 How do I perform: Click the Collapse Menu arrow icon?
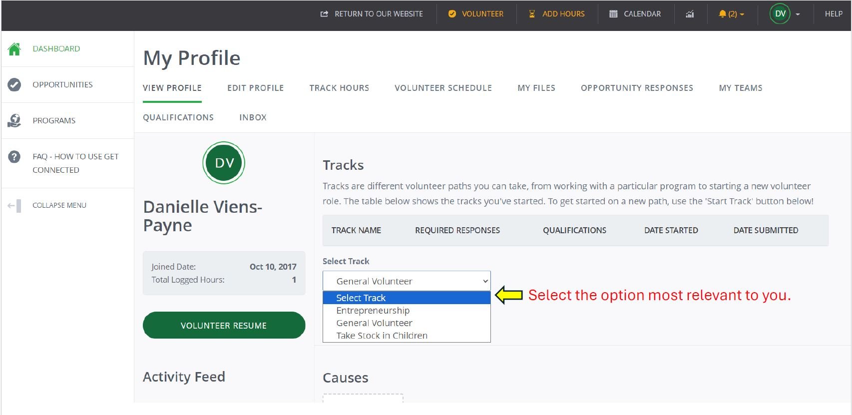click(14, 205)
